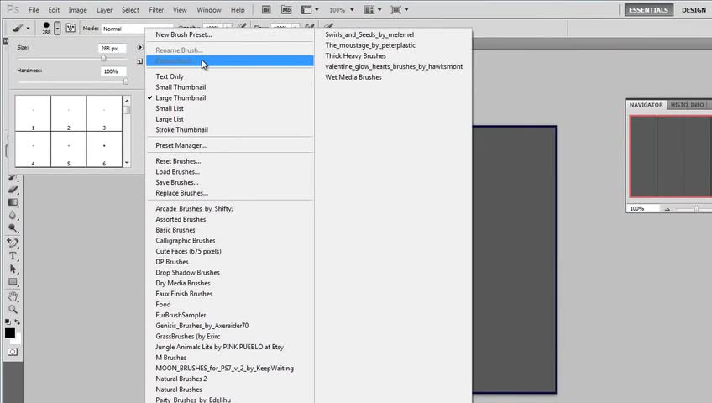Select brush thumbnail number 6
Screen dimensions: 712x403
click(x=104, y=149)
